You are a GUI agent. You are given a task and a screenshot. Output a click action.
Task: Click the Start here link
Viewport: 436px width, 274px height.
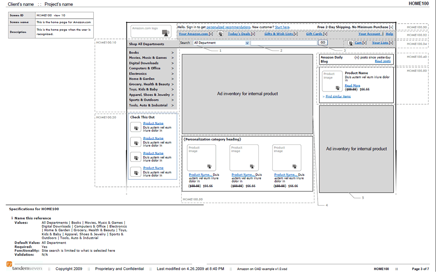282,27
